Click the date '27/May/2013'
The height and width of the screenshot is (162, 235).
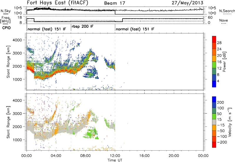187,3
